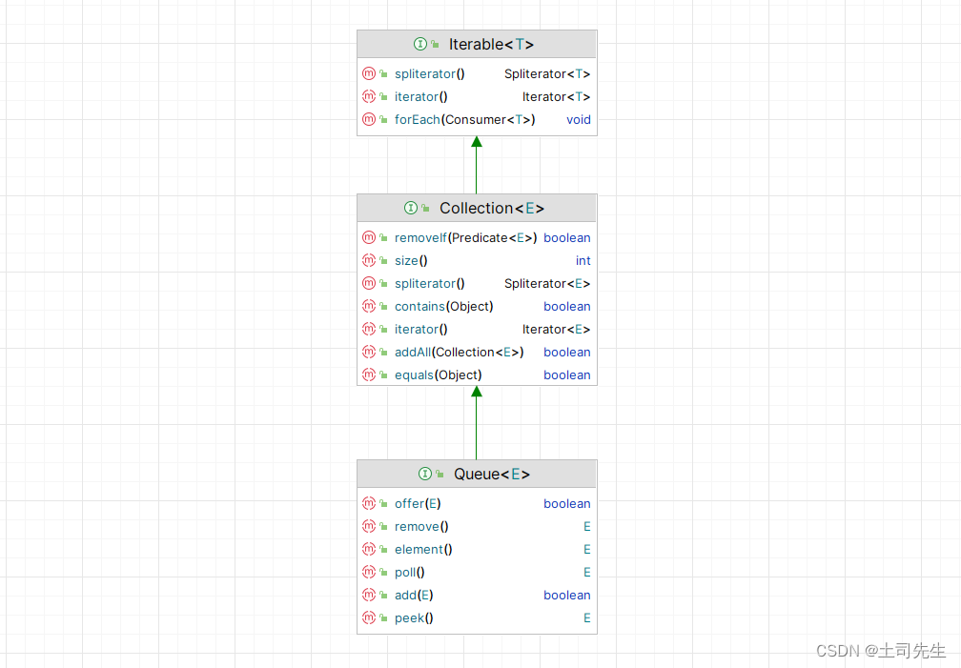Viewport: 961px width, 668px height.
Task: Click the inheritance arrow between Queue and Collection
Action: 477,422
